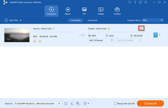Image resolution: width=168 pixels, height=108 pixels.
Task: Expand the output format arrow
Action: click(160, 35)
